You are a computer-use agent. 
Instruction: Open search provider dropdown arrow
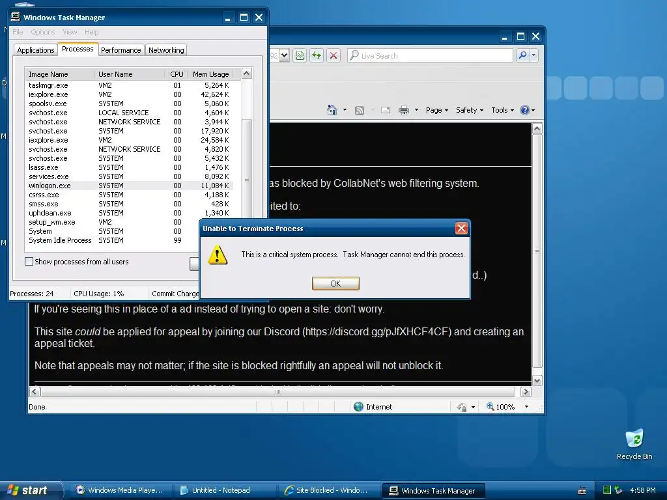534,55
